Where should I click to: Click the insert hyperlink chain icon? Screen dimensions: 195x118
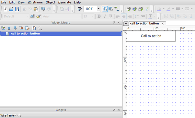pyautogui.click(x=143, y=16)
